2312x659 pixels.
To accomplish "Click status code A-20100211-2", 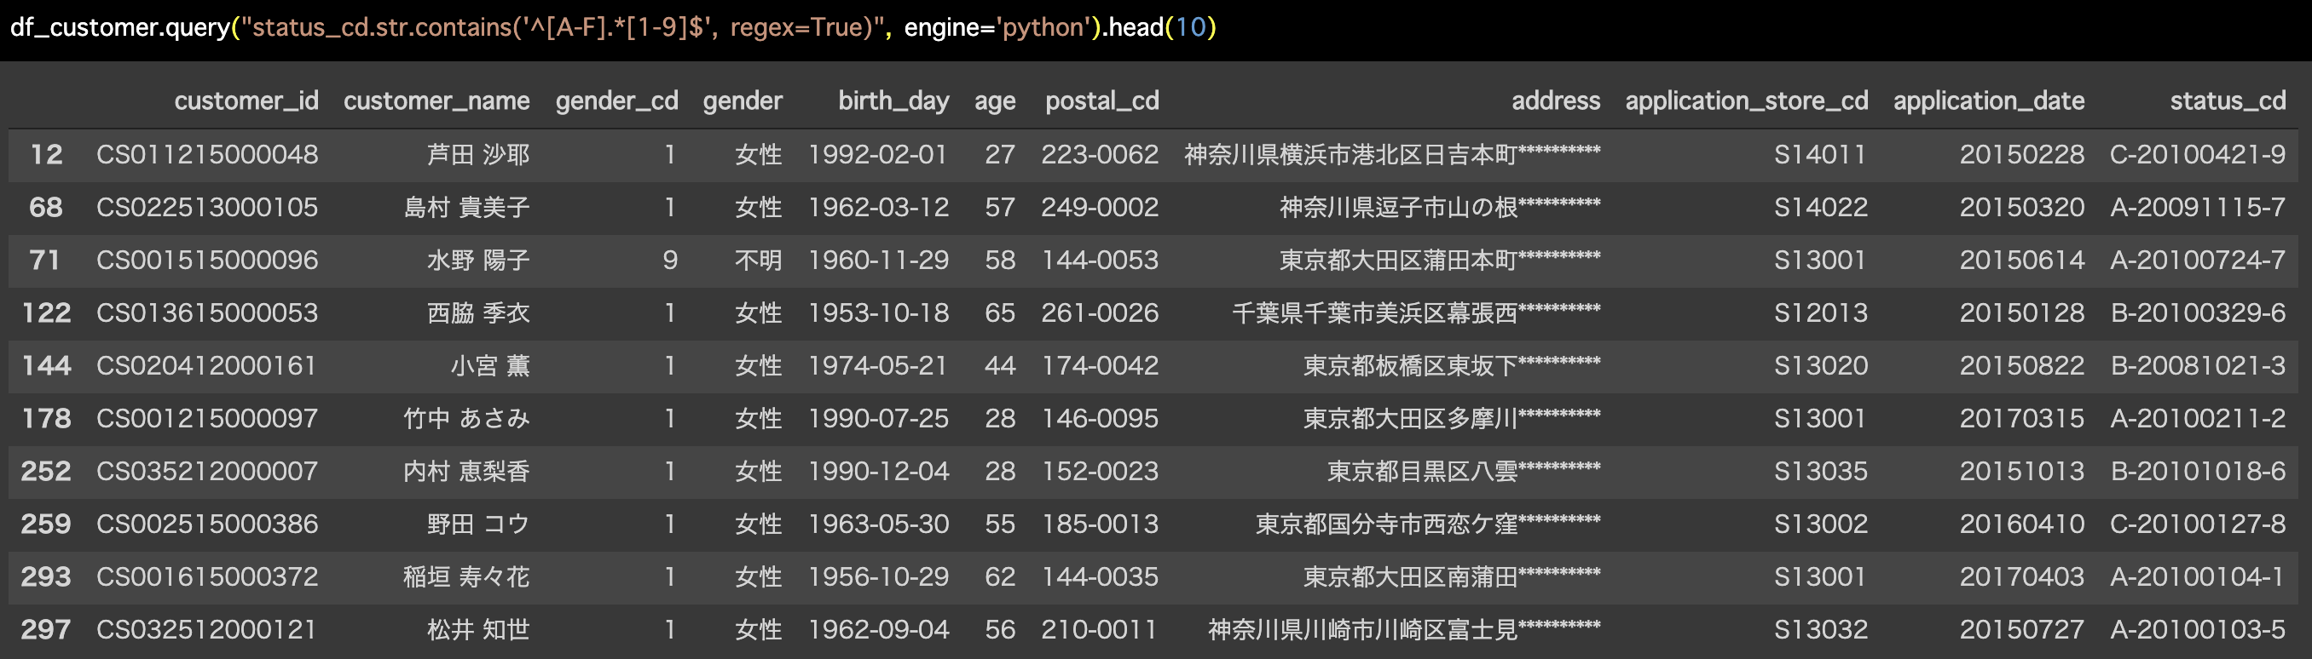I will 2198,419.
